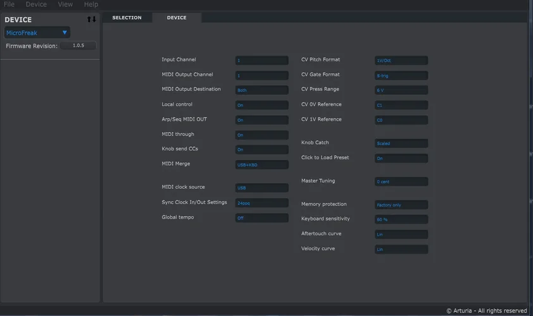This screenshot has width=533, height=316.
Task: Disable the MIDI through option
Action: [x=261, y=135]
